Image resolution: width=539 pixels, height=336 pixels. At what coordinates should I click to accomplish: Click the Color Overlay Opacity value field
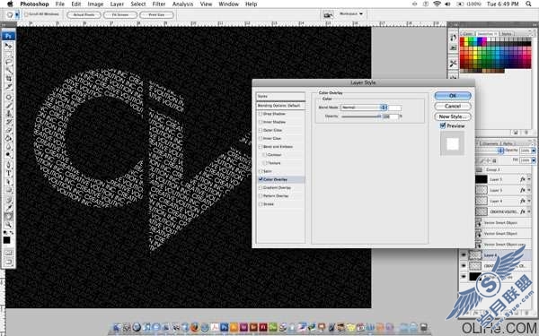[390, 116]
